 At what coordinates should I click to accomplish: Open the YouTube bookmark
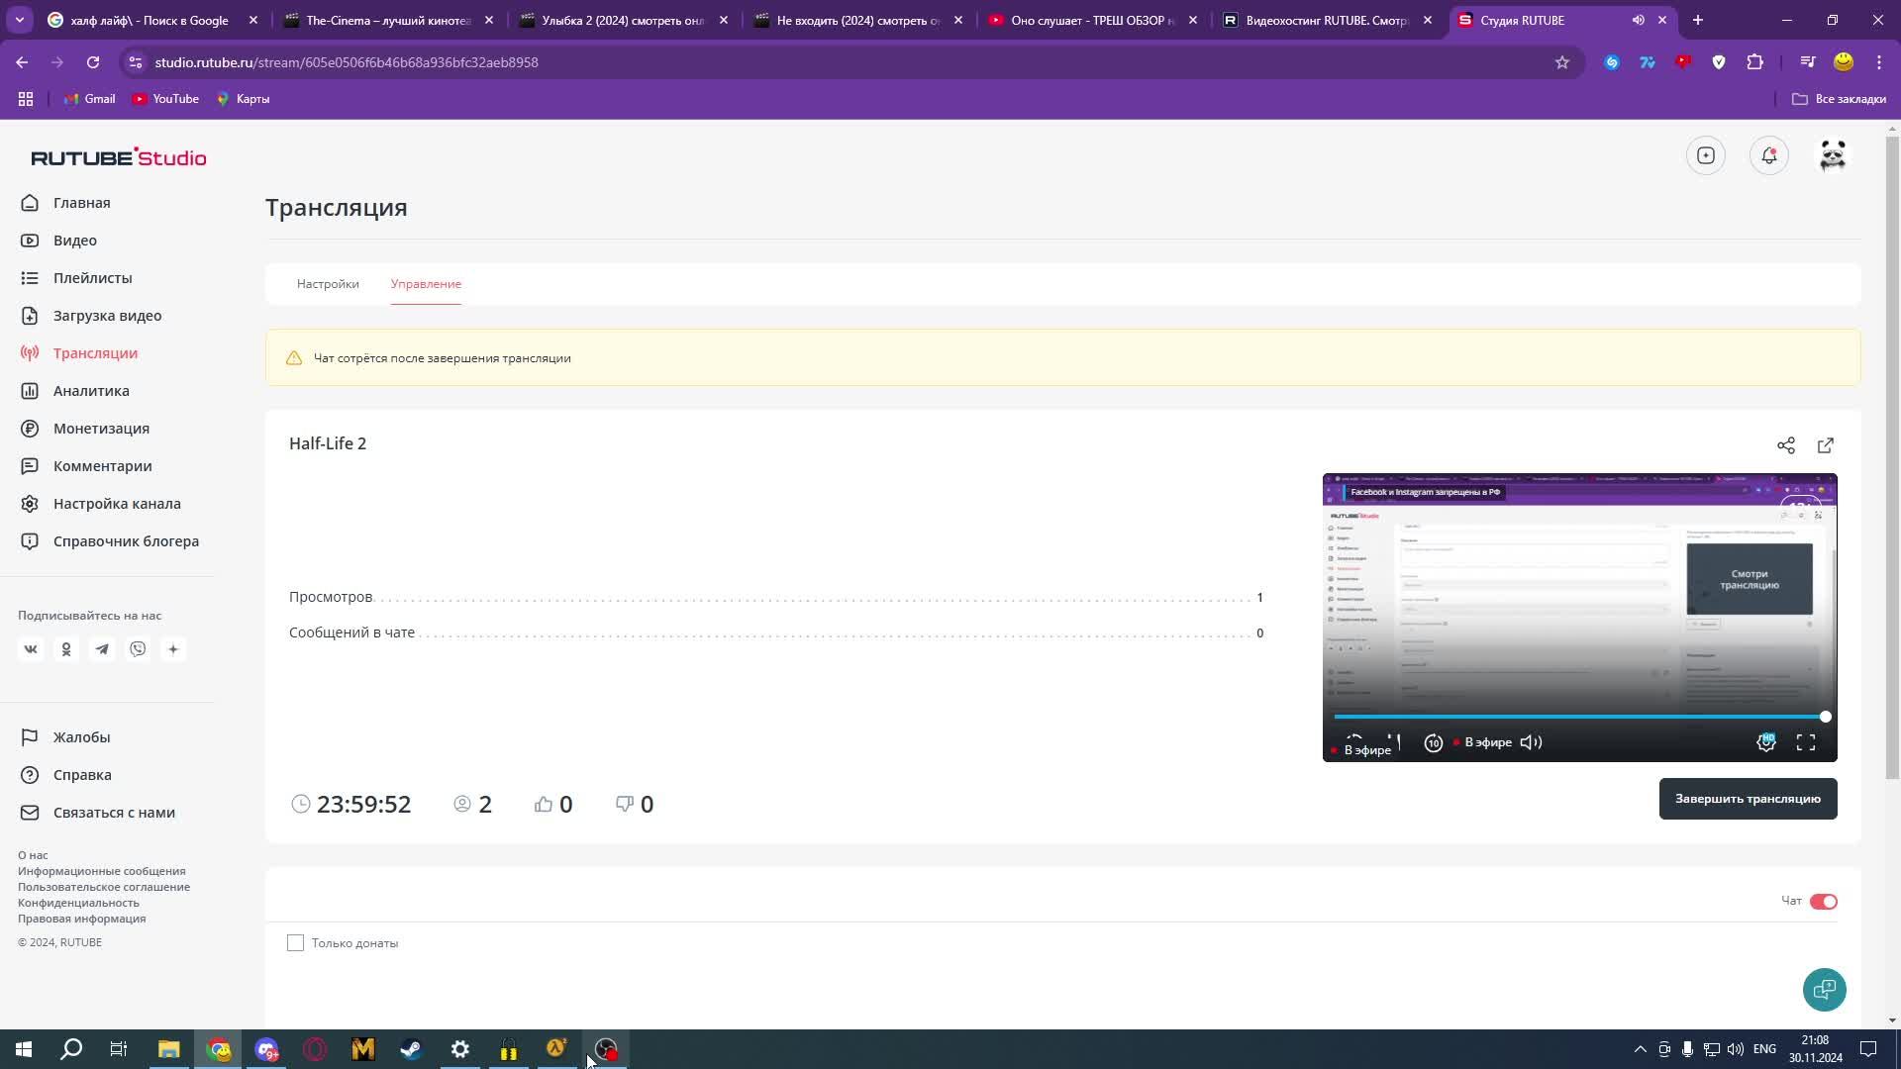click(165, 99)
